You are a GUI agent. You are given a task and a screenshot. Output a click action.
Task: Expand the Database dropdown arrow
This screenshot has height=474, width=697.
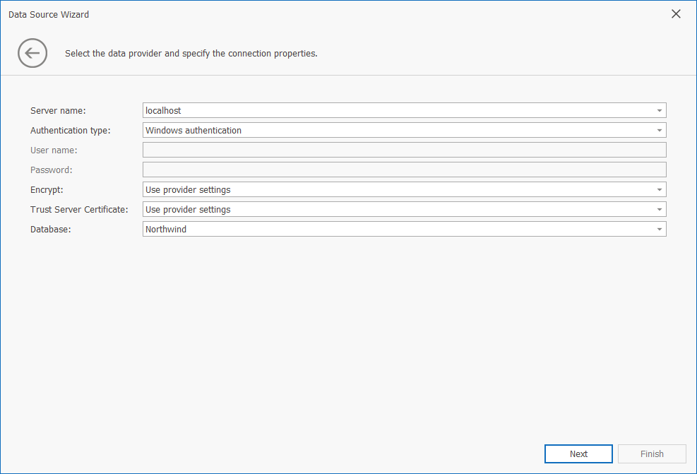pos(659,230)
